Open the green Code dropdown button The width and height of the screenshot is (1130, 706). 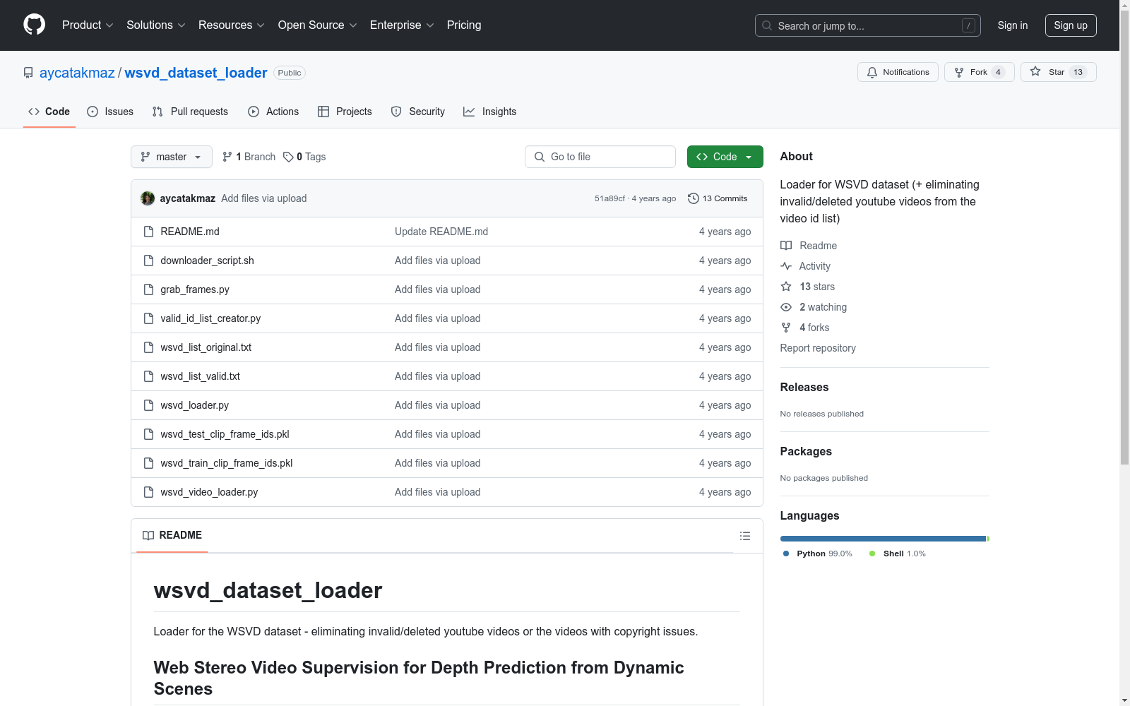click(725, 157)
